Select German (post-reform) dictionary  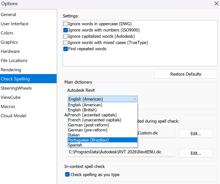(89, 125)
